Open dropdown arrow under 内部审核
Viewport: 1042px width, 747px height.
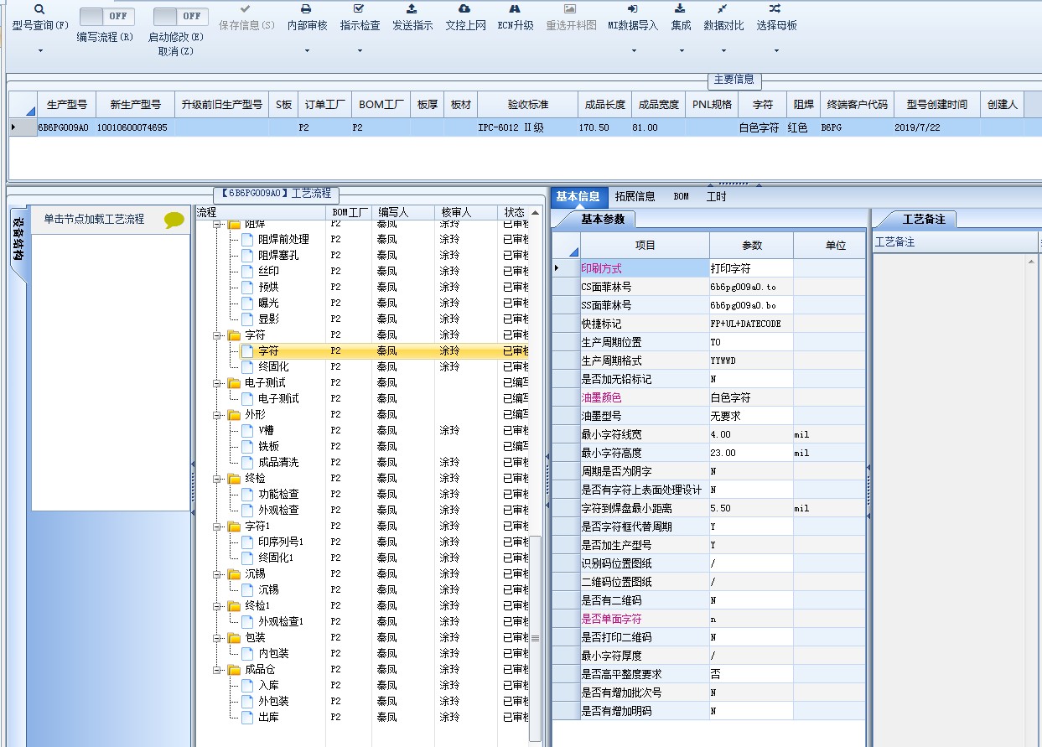(x=307, y=52)
